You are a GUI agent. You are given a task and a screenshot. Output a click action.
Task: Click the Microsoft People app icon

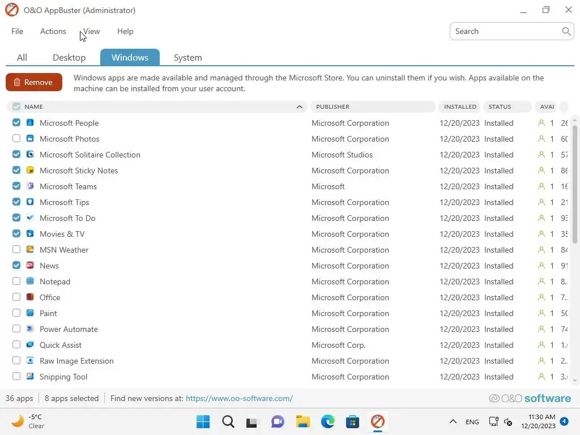click(30, 122)
